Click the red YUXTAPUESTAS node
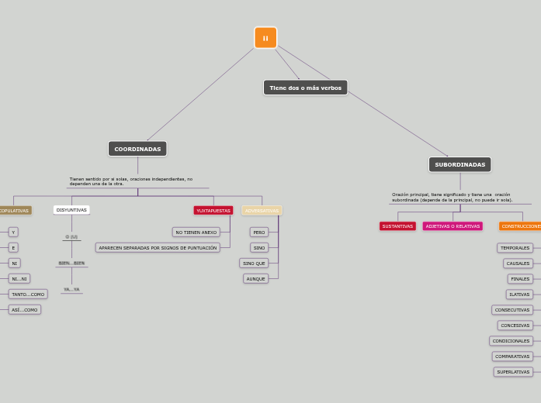 (213, 210)
